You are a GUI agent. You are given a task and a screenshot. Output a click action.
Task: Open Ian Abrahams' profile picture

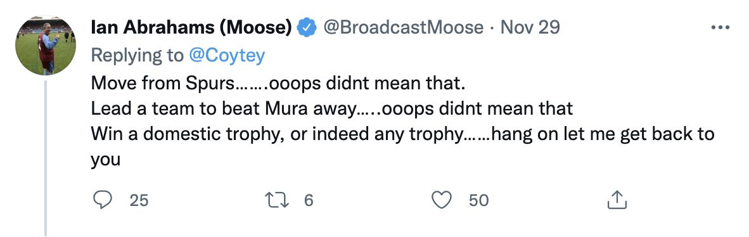tap(46, 45)
